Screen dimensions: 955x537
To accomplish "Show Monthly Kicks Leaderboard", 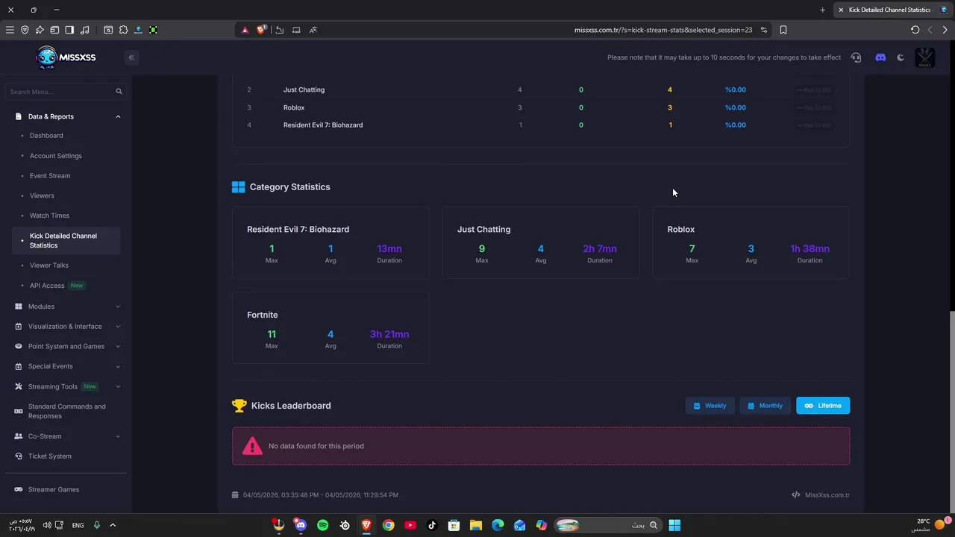I will (x=765, y=406).
